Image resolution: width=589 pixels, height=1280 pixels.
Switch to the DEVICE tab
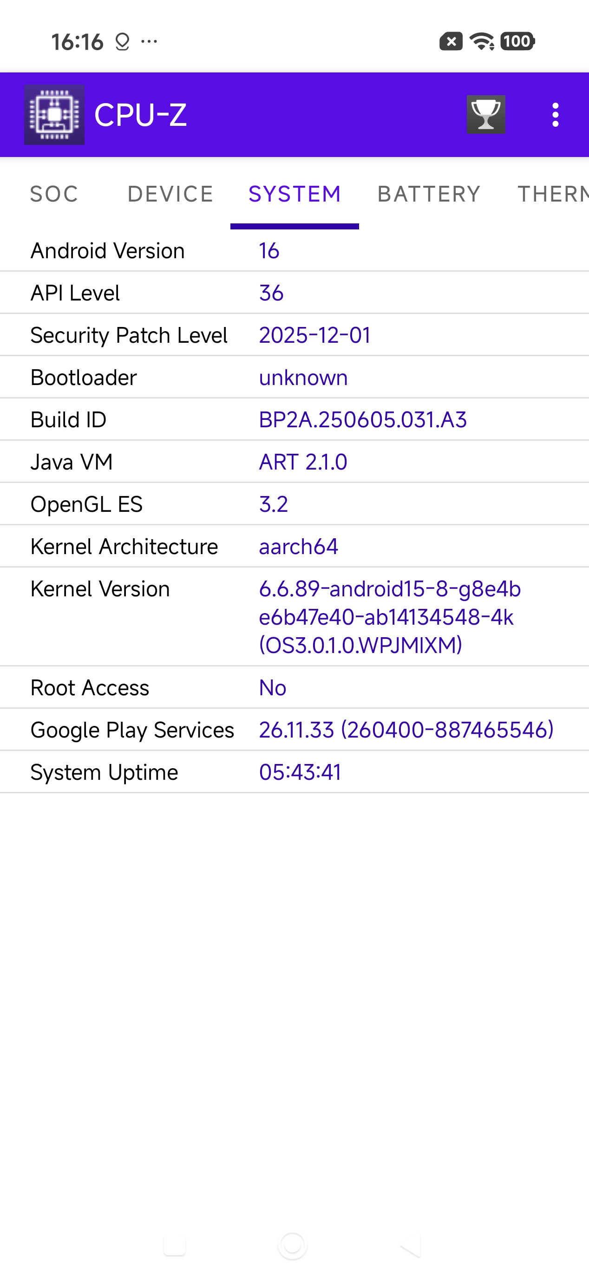pyautogui.click(x=170, y=194)
